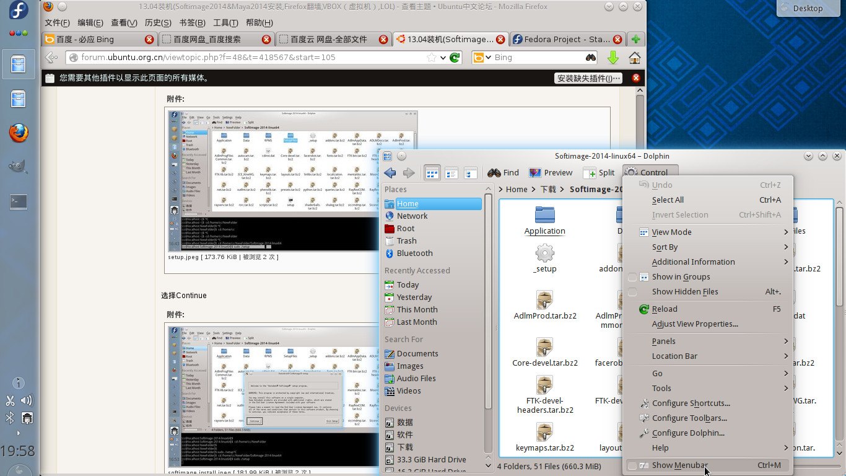Open Configure Toolbars entry
The width and height of the screenshot is (846, 476).
click(x=709, y=418)
